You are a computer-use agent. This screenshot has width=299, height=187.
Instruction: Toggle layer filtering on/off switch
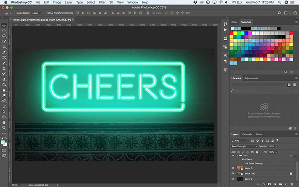tap(277, 140)
